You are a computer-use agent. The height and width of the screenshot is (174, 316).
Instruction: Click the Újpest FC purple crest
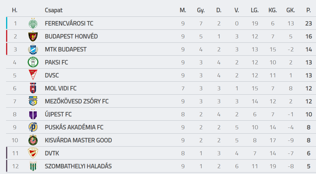click(33, 114)
